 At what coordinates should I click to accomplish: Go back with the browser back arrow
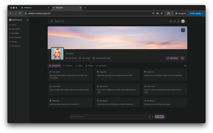10,13
